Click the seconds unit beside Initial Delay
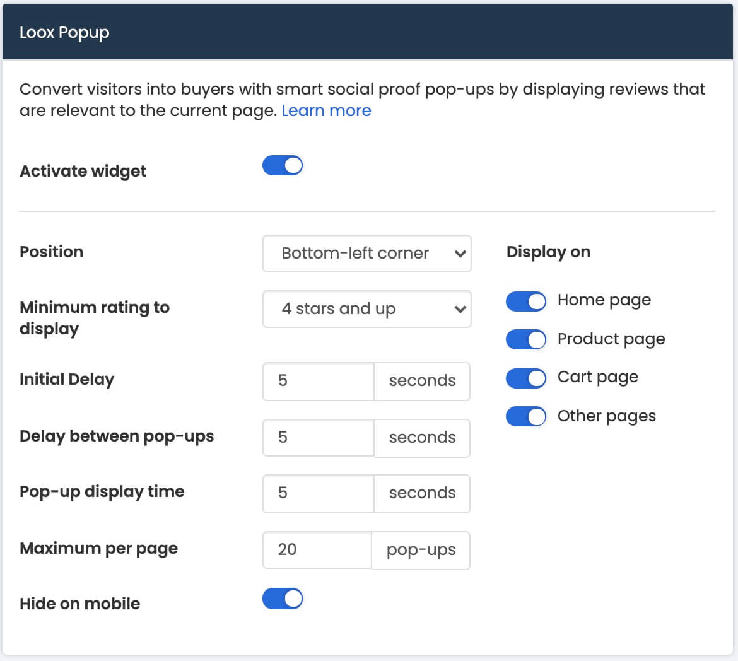Image resolution: width=738 pixels, height=661 pixels. tap(422, 381)
